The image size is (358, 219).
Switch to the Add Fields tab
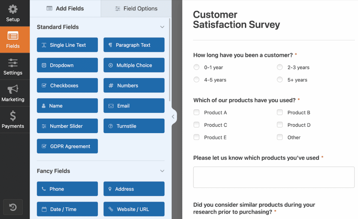tap(65, 8)
